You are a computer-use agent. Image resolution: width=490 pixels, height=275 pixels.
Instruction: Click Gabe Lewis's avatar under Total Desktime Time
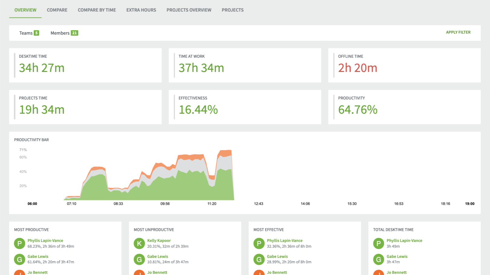pyautogui.click(x=378, y=259)
